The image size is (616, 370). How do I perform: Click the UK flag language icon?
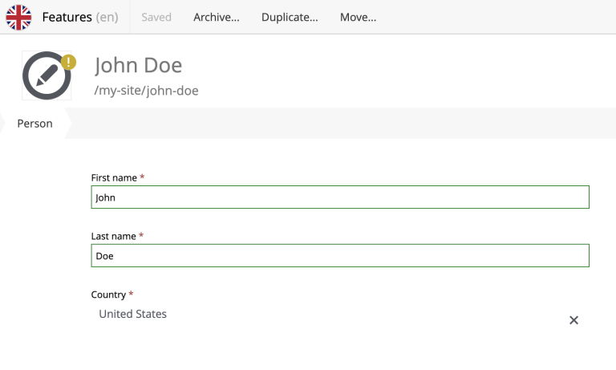(x=19, y=17)
